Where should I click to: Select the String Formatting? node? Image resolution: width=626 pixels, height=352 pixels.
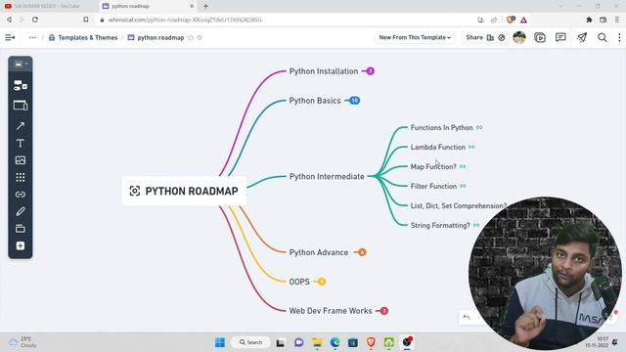440,226
